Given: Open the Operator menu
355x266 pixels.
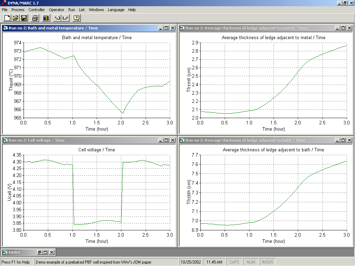Looking at the screenshot, I should tap(57, 10).
